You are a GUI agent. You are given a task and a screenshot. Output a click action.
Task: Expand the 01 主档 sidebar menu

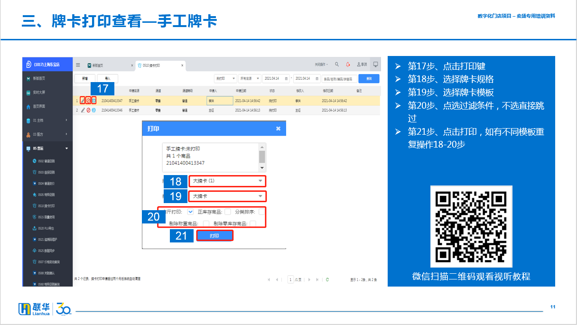(47, 121)
